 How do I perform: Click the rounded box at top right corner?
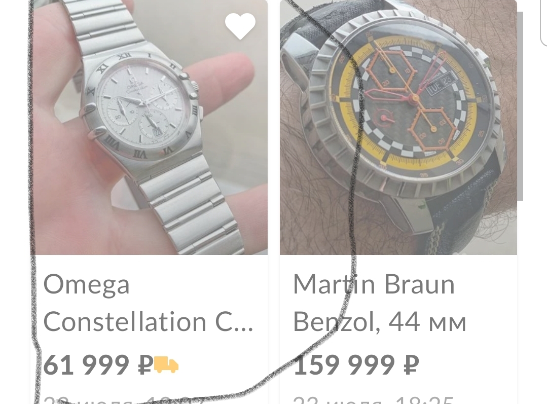pyautogui.click(x=543, y=23)
